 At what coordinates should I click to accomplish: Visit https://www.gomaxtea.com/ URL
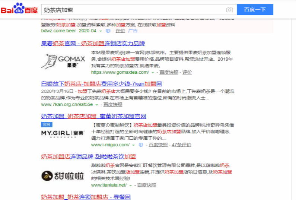[x=120, y=72]
